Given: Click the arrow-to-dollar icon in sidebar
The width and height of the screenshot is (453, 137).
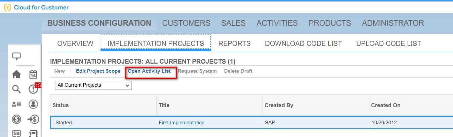Looking at the screenshot, I should pos(33,119).
